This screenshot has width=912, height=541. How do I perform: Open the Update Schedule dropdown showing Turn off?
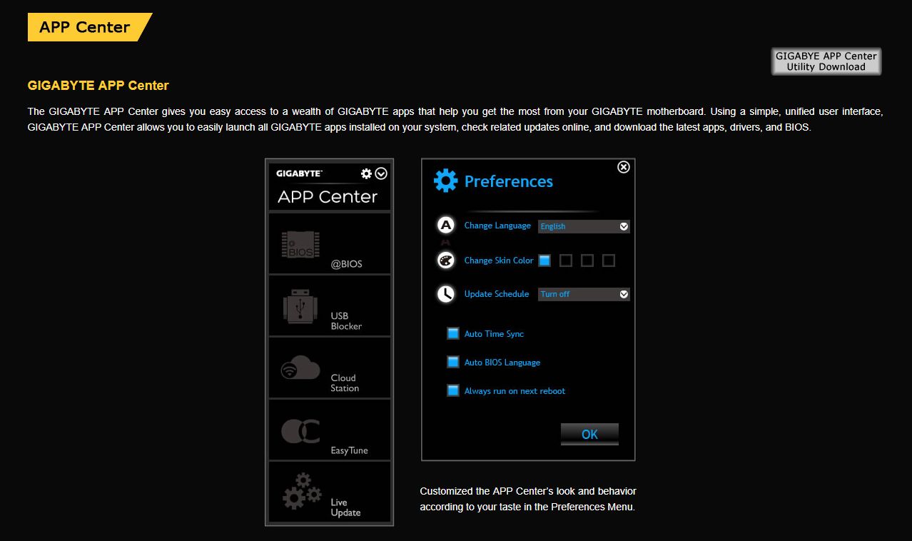point(584,294)
